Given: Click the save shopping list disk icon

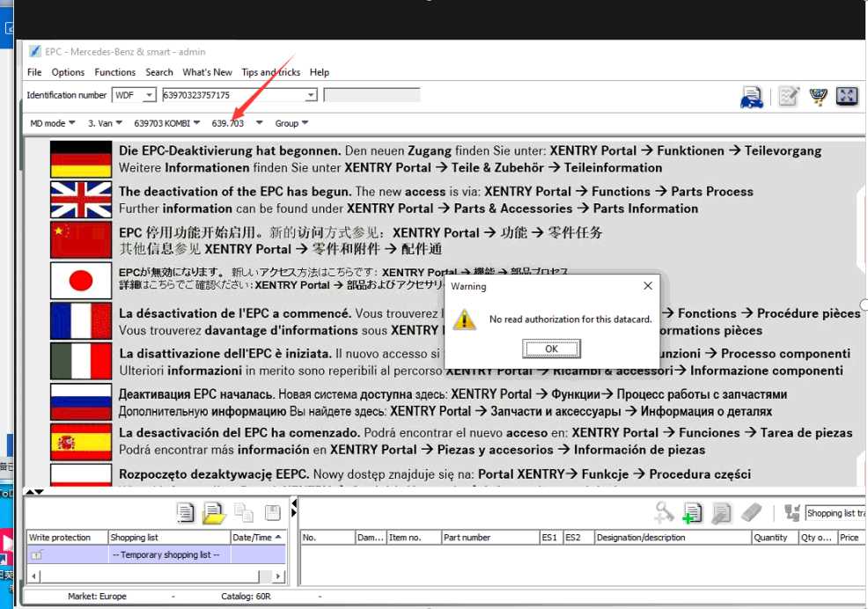Looking at the screenshot, I should tap(273, 512).
